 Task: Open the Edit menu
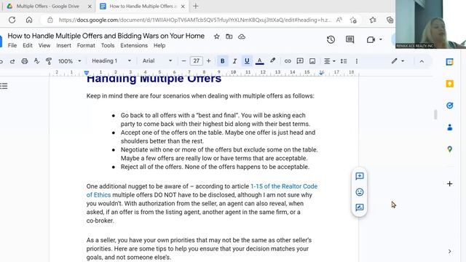click(28, 45)
